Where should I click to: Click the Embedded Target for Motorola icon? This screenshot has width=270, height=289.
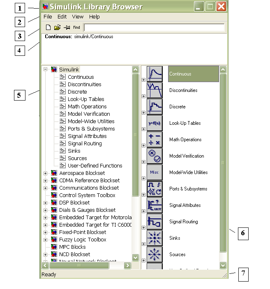pyautogui.click(x=54, y=218)
